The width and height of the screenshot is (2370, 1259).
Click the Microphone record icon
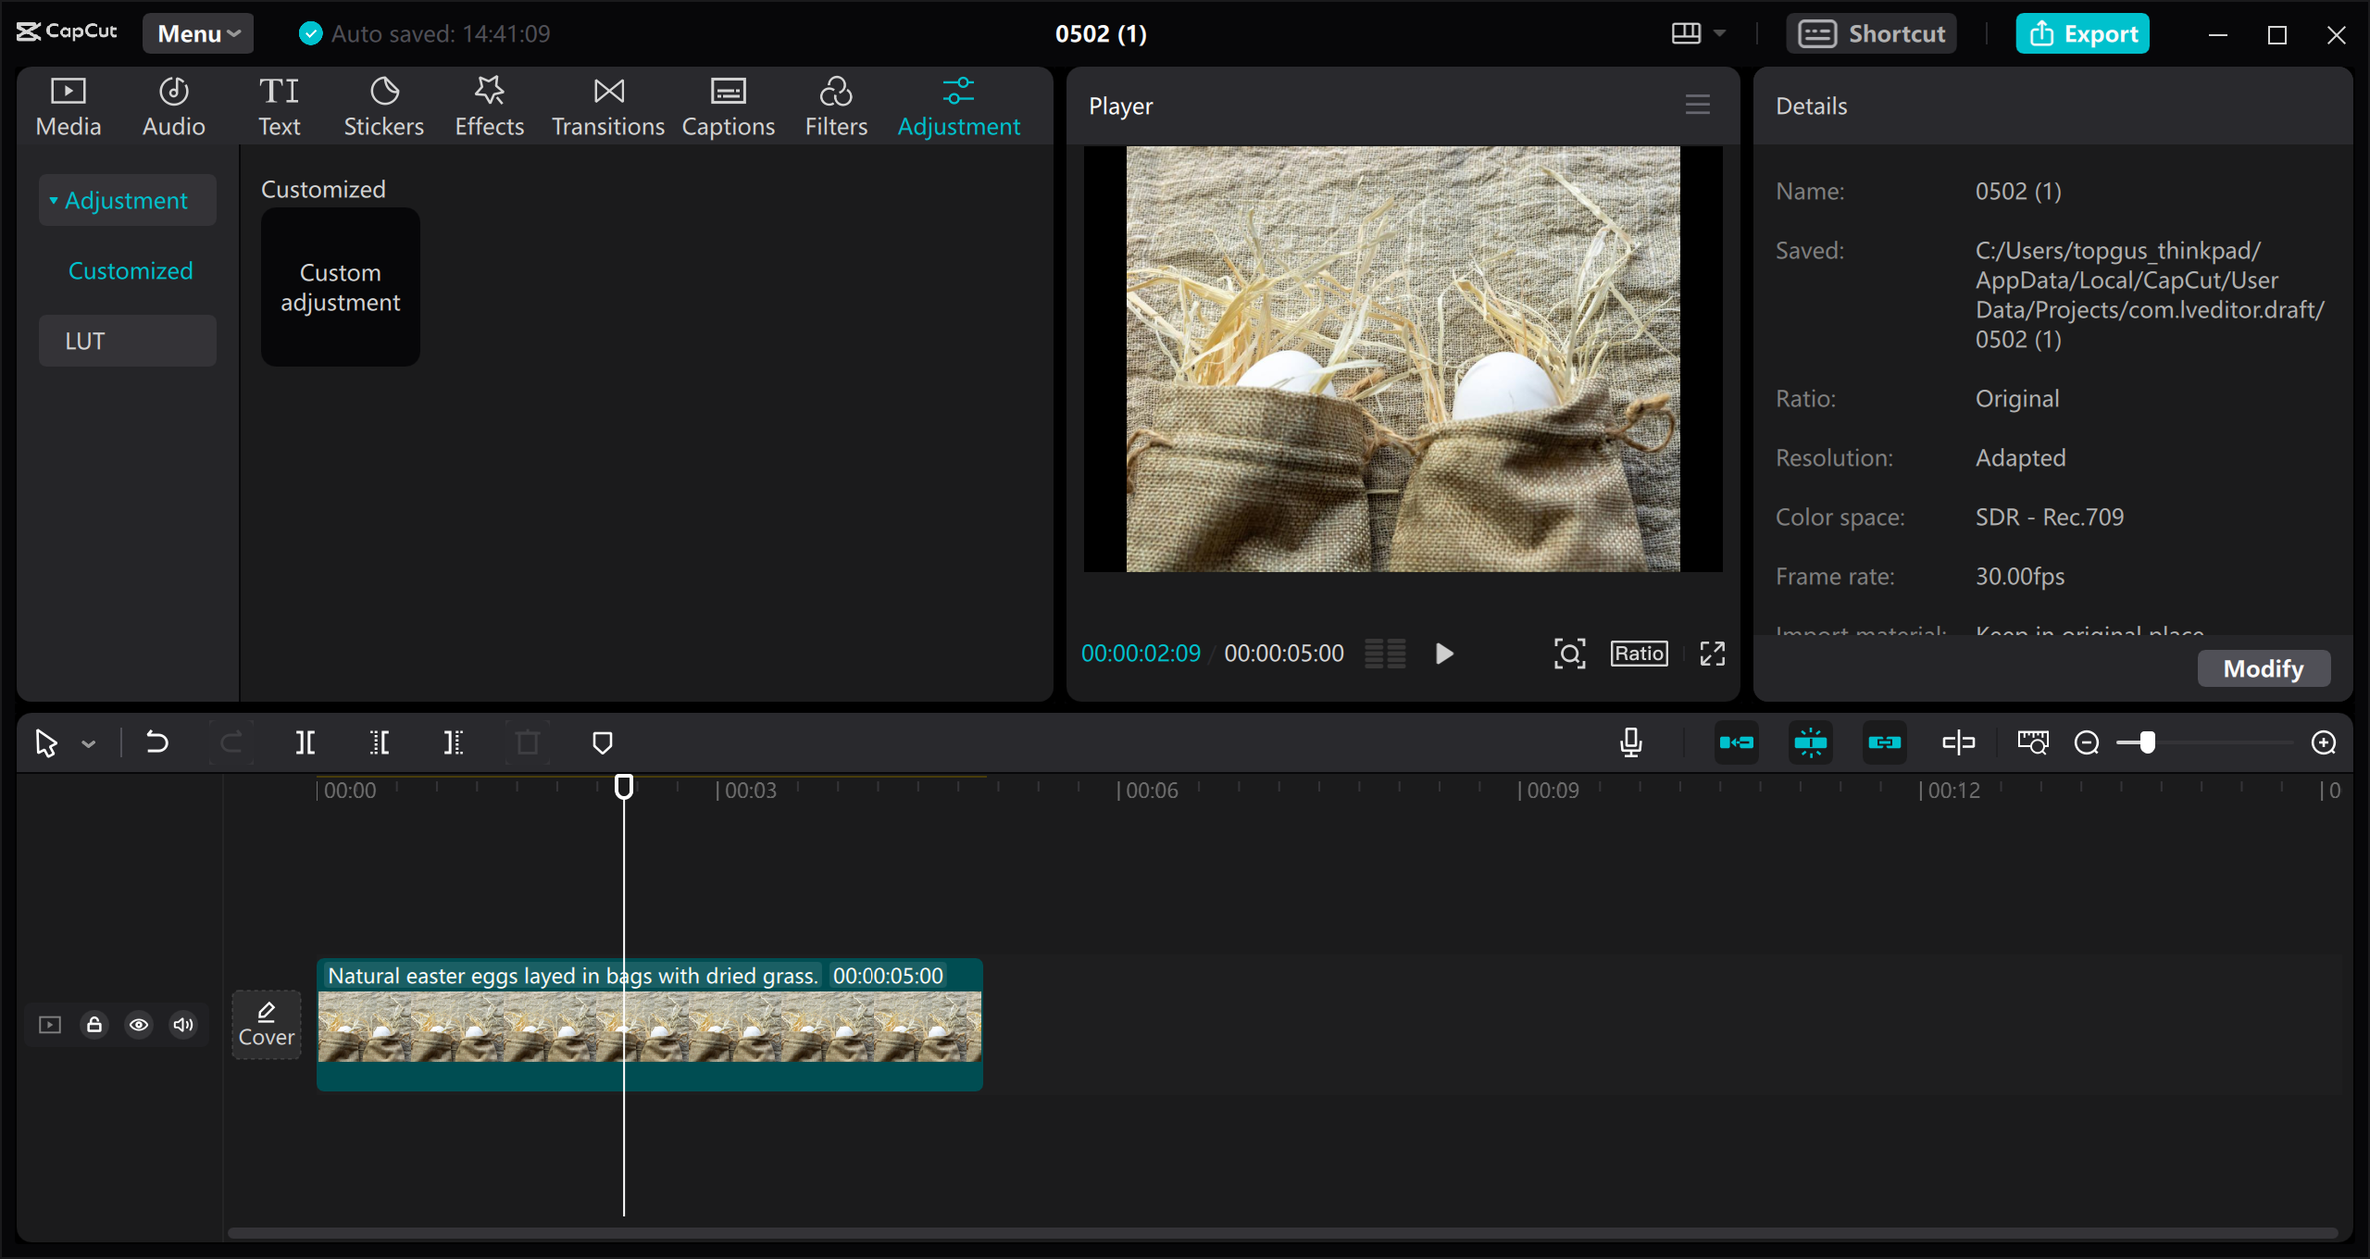coord(1632,742)
